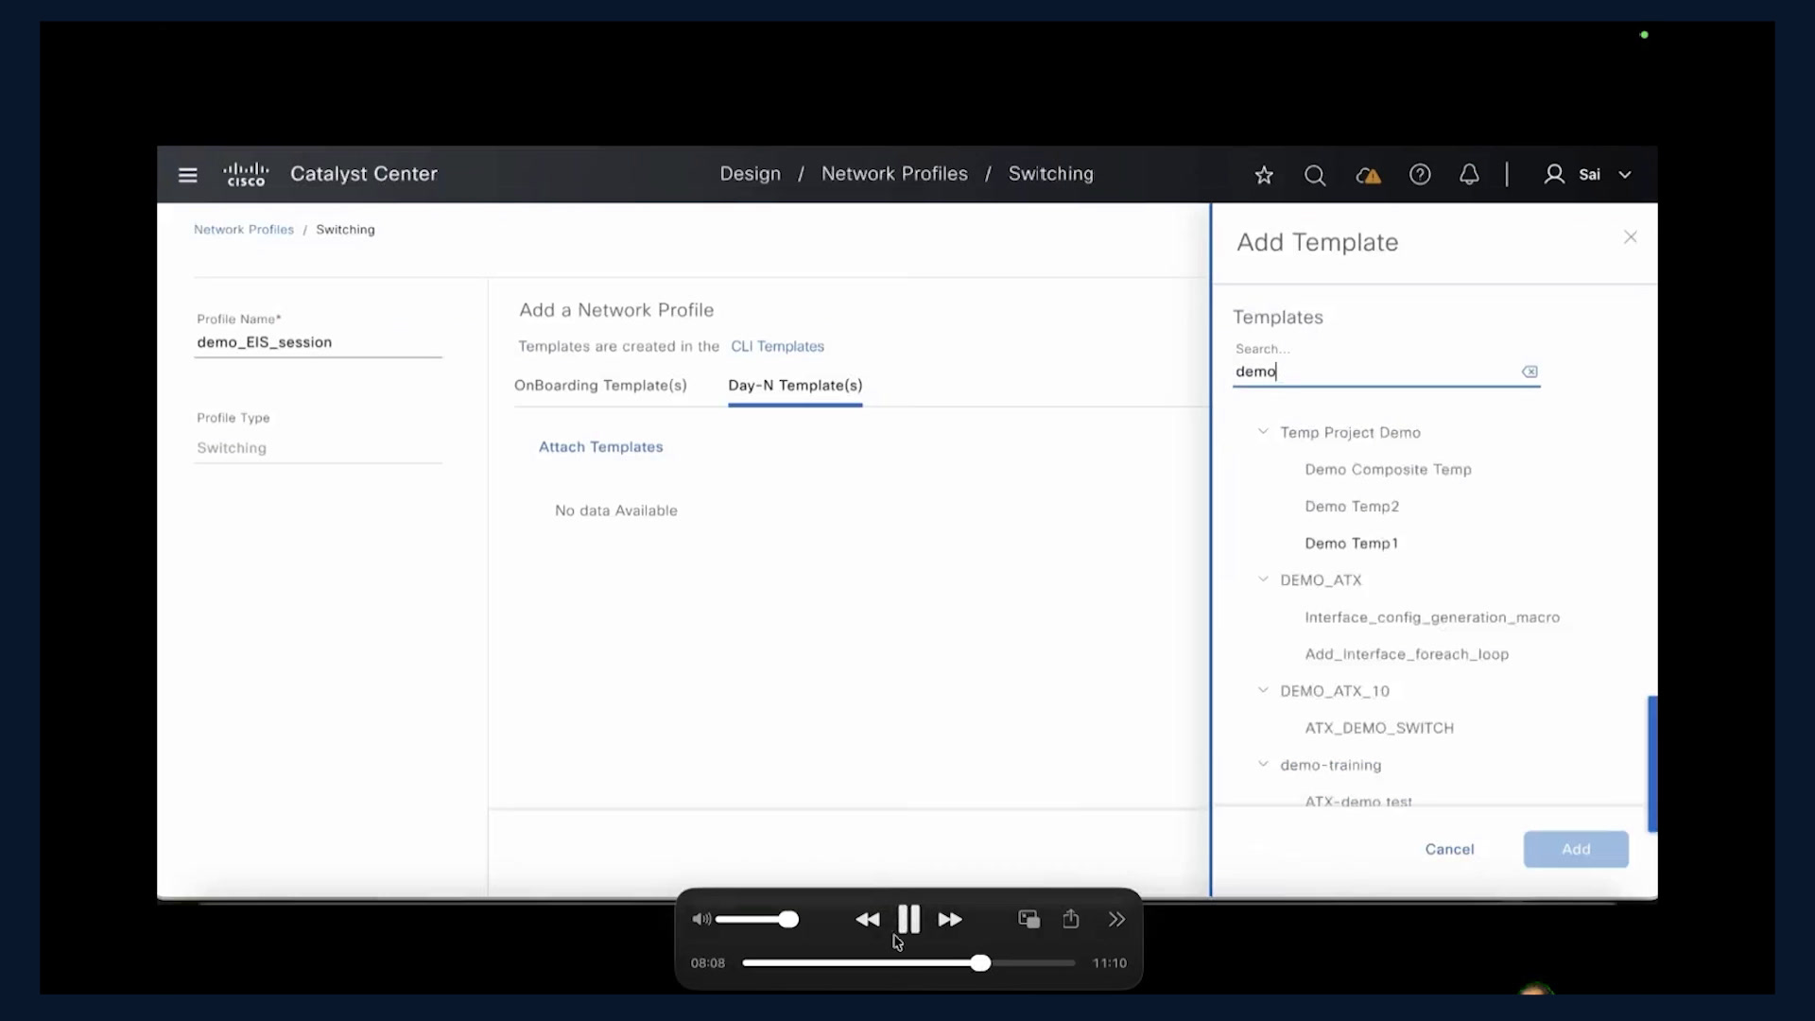The height and width of the screenshot is (1021, 1815).
Task: Open the hamburger navigation menu
Action: 187,175
